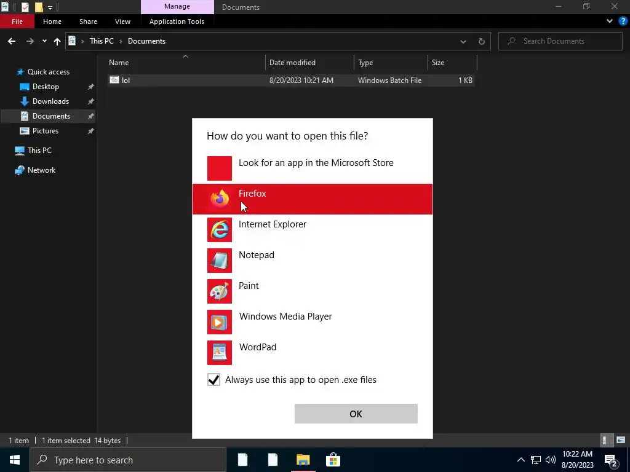The width and height of the screenshot is (630, 472).
Task: Select Paint as the opening app
Action: pyautogui.click(x=312, y=291)
